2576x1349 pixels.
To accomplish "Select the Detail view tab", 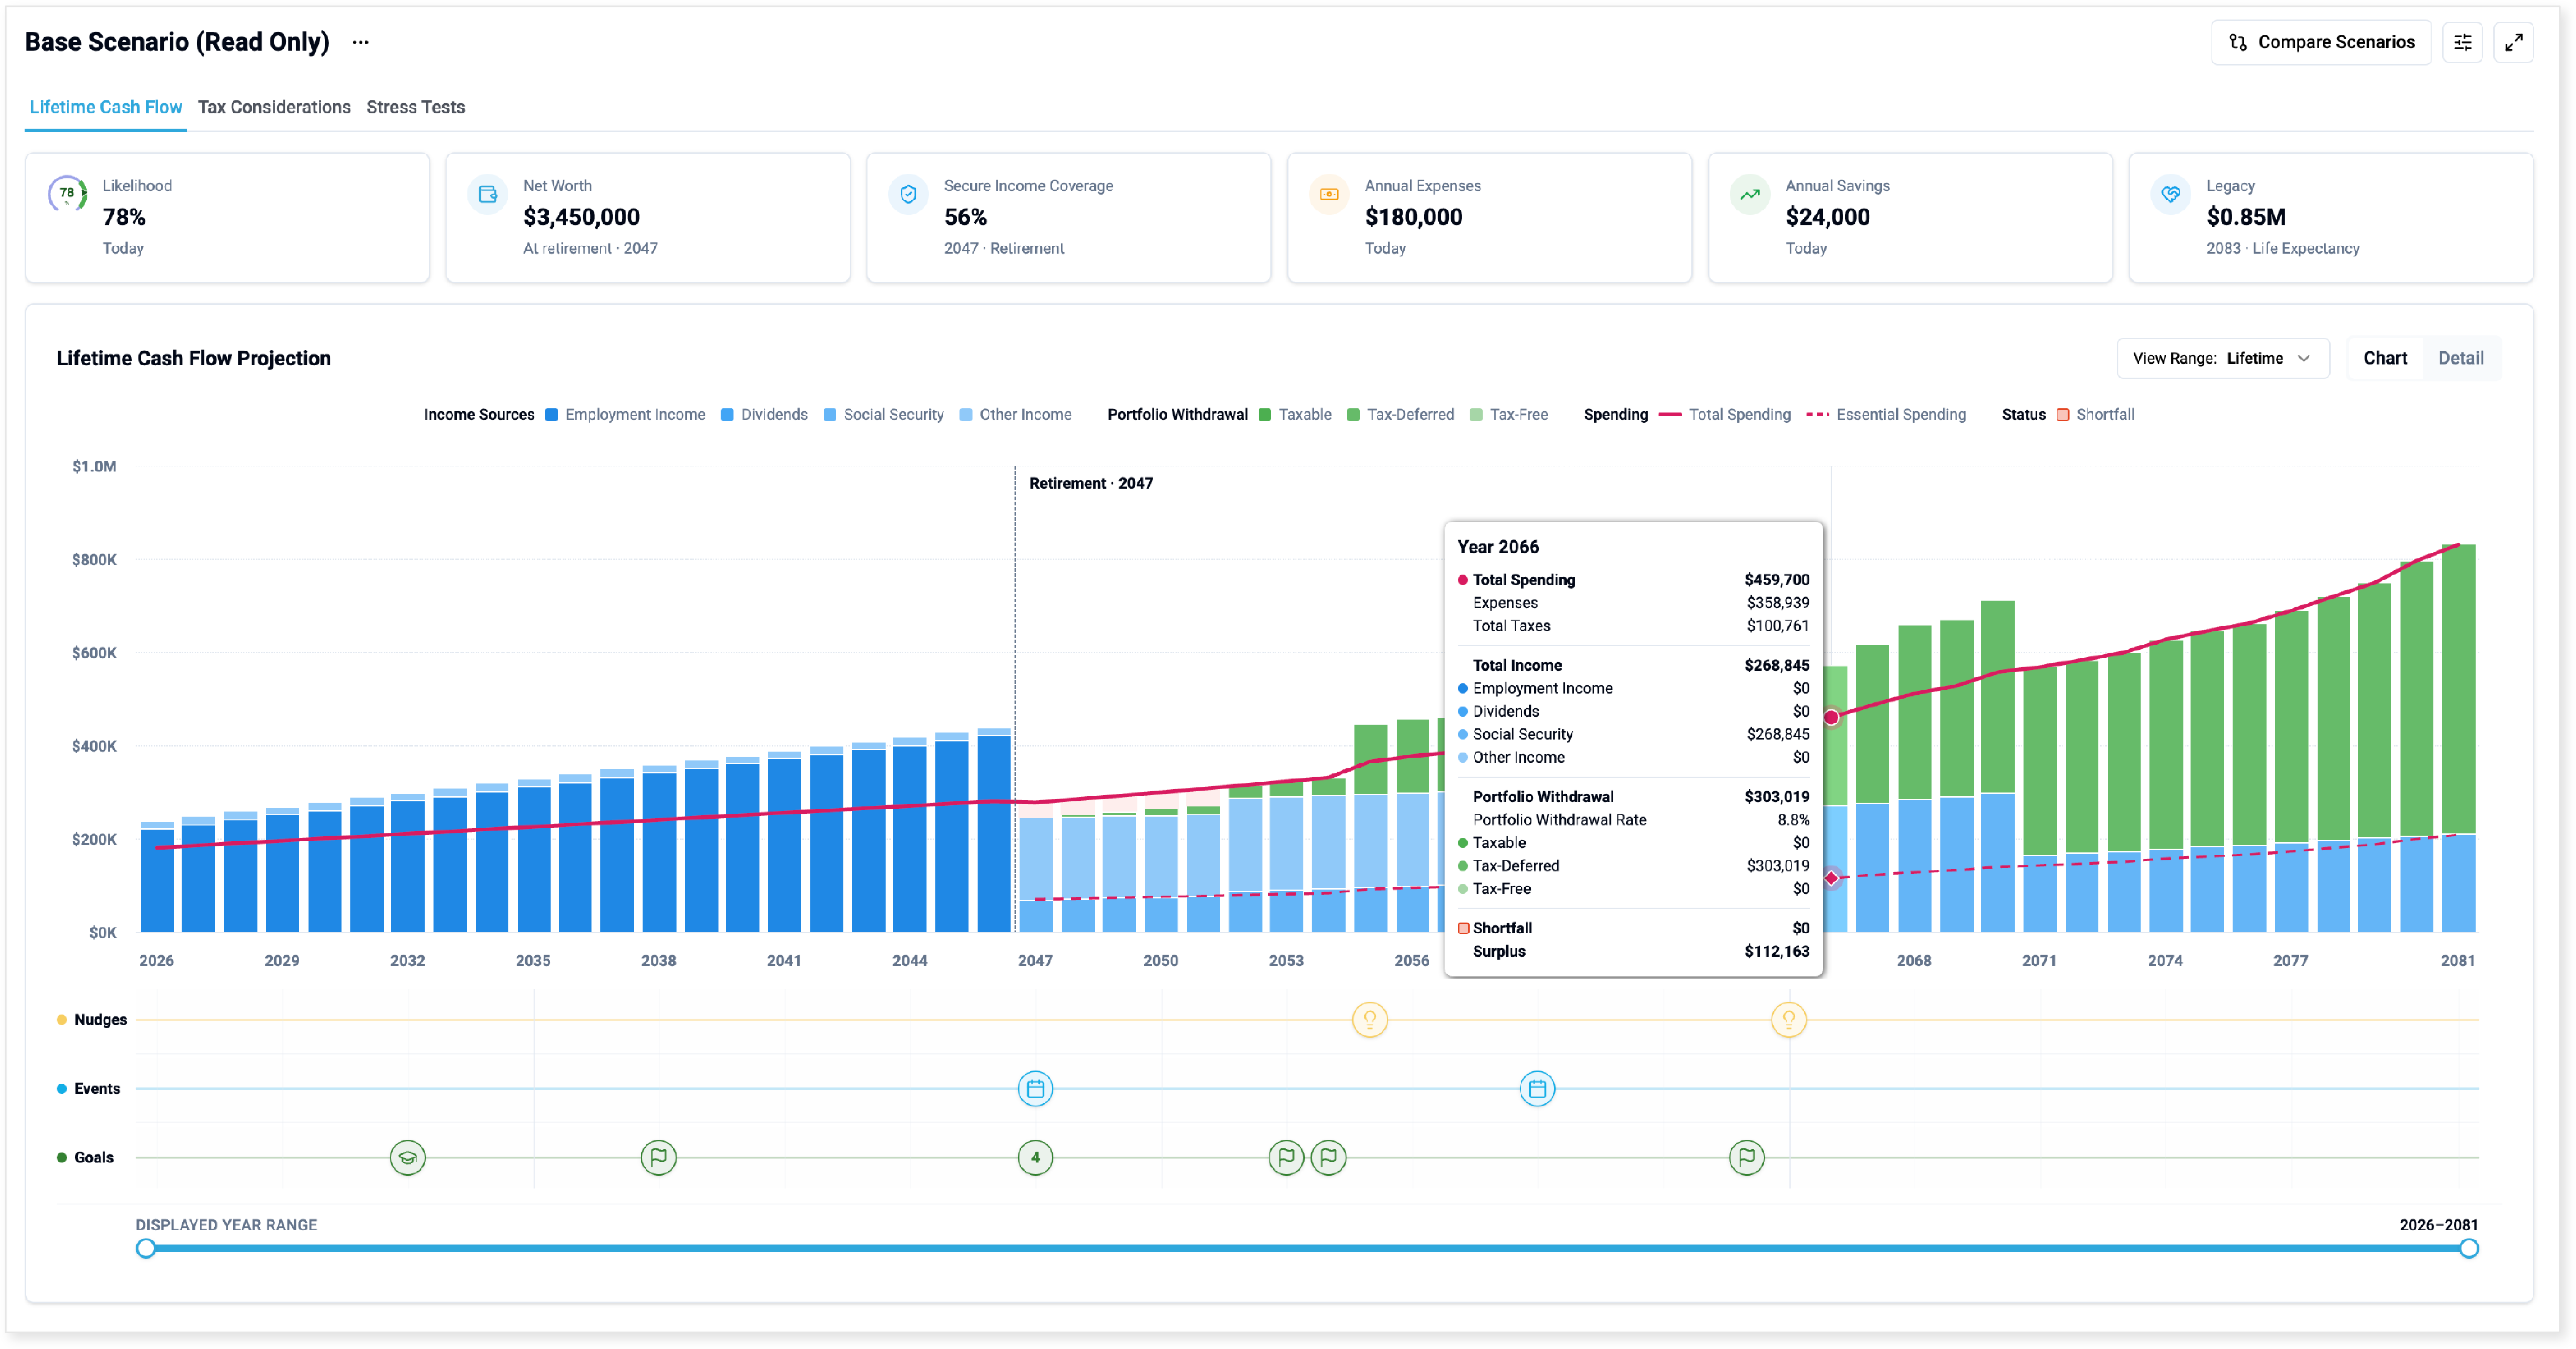I will [x=2461, y=359].
